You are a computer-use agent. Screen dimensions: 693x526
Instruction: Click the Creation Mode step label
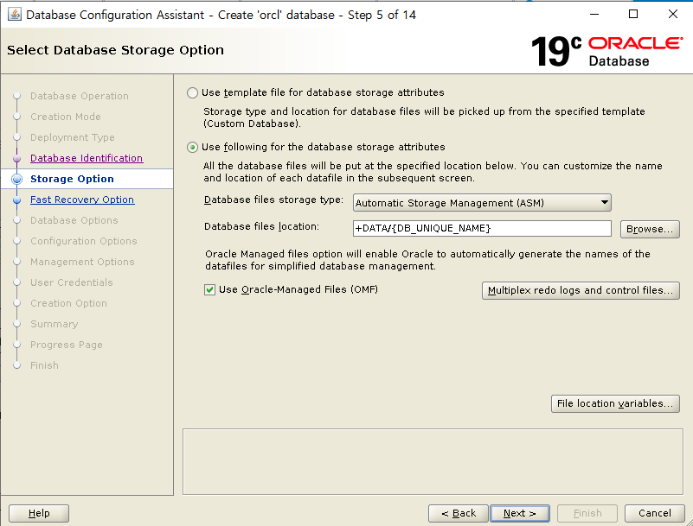tap(66, 117)
